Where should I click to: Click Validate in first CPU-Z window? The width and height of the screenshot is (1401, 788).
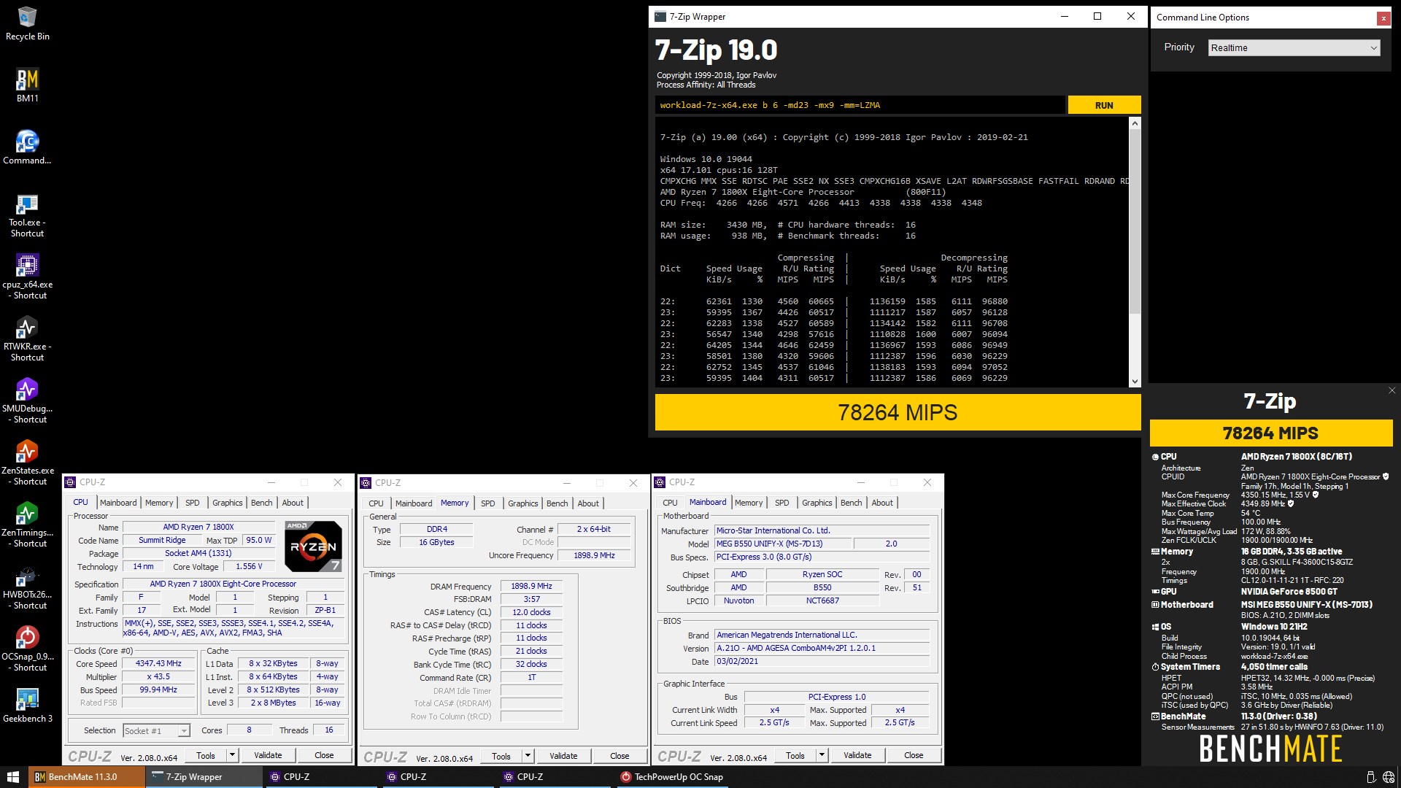(x=268, y=755)
